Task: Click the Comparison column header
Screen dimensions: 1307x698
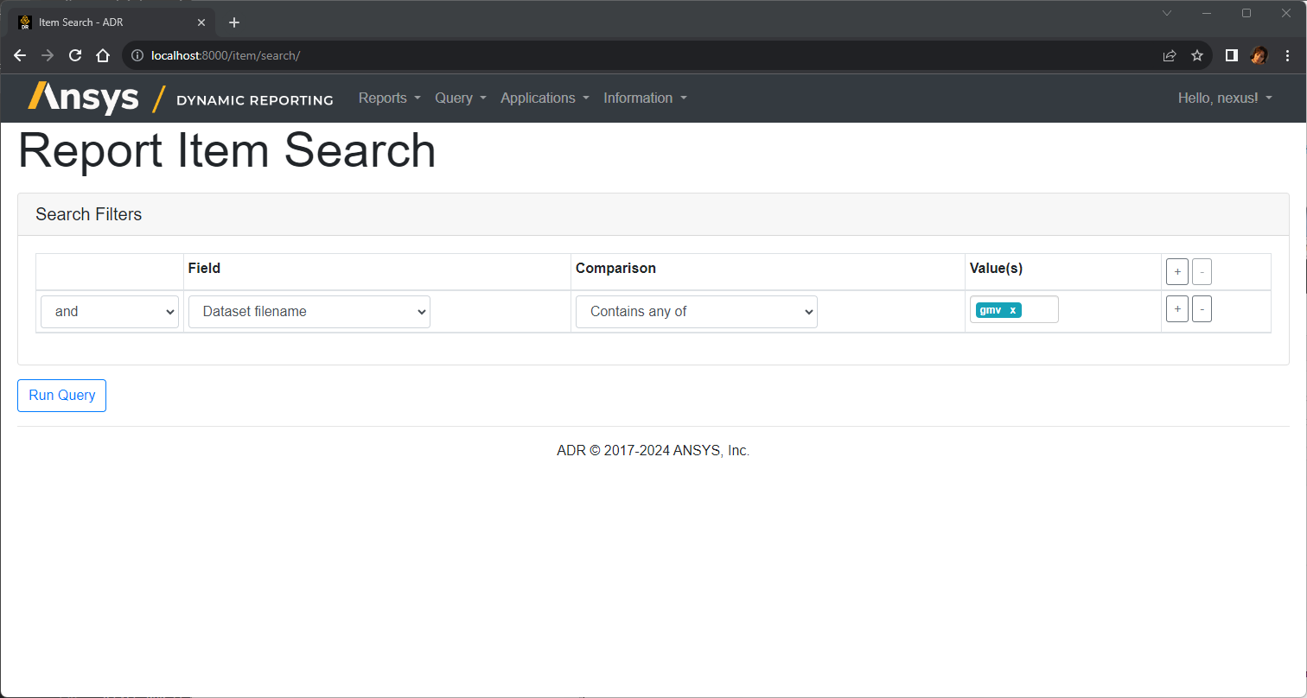Action: [615, 269]
